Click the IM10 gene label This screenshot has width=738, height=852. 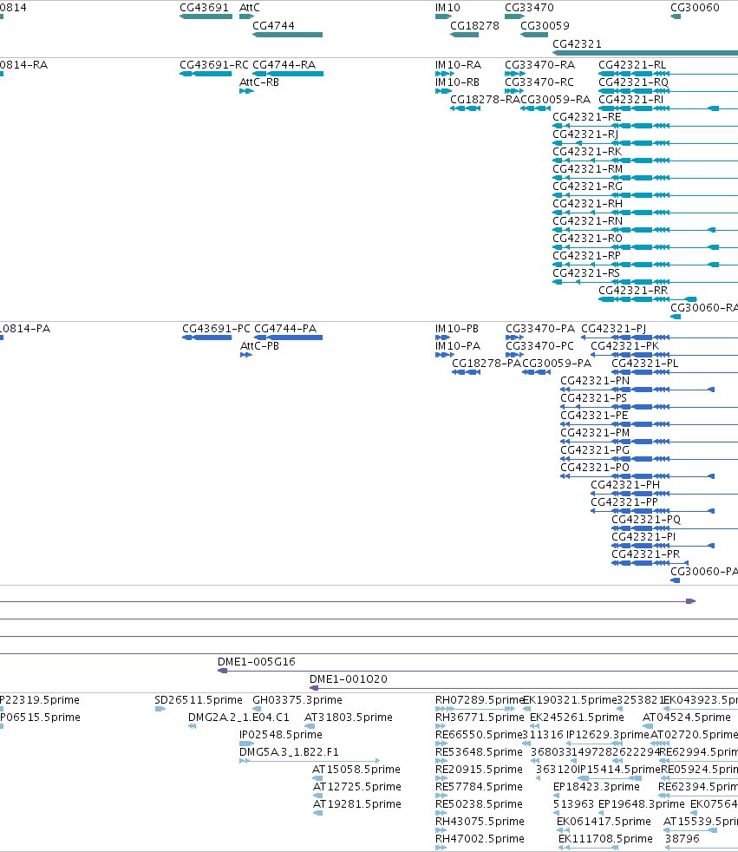(447, 8)
